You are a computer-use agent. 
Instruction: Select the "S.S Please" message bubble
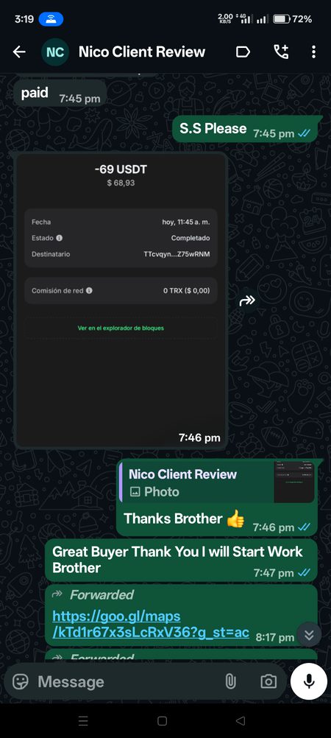point(245,129)
